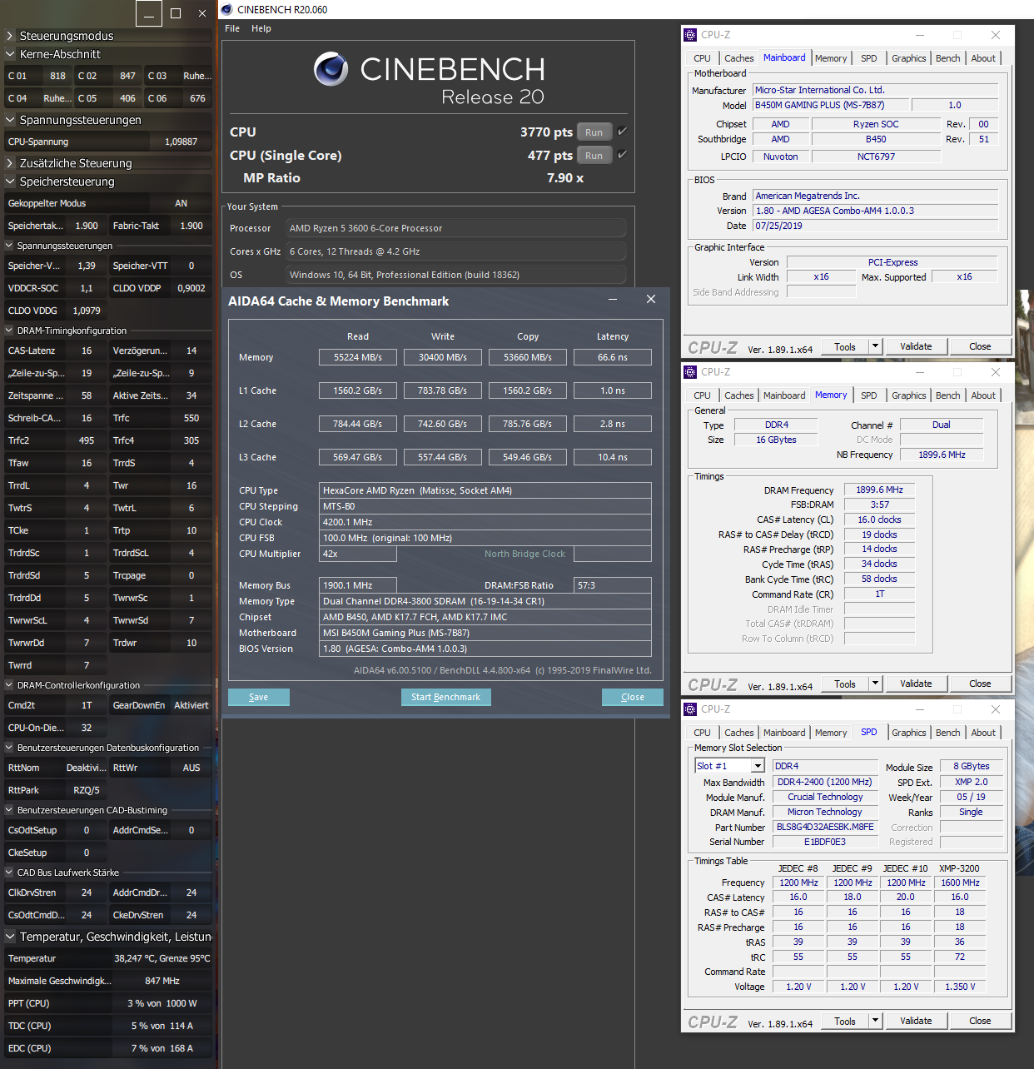
Task: Switch to Memory tab in SPD CPU-Z window
Action: point(831,733)
